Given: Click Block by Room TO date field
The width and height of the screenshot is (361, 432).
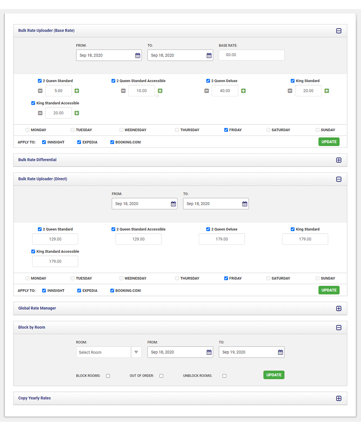Looking at the screenshot, I should coord(251,352).
